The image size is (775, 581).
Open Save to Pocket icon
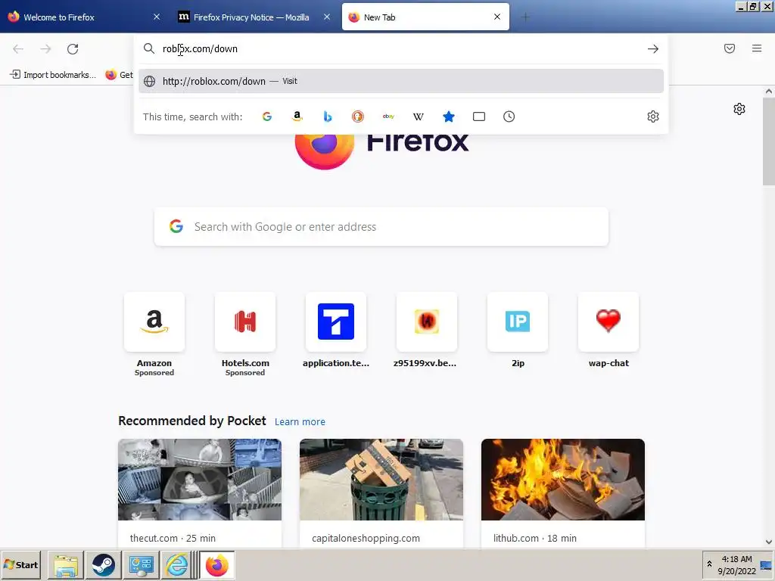tap(730, 48)
